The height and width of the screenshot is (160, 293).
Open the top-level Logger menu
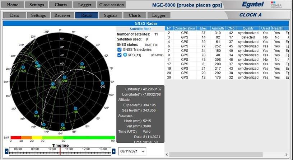pyautogui.click(x=85, y=5)
